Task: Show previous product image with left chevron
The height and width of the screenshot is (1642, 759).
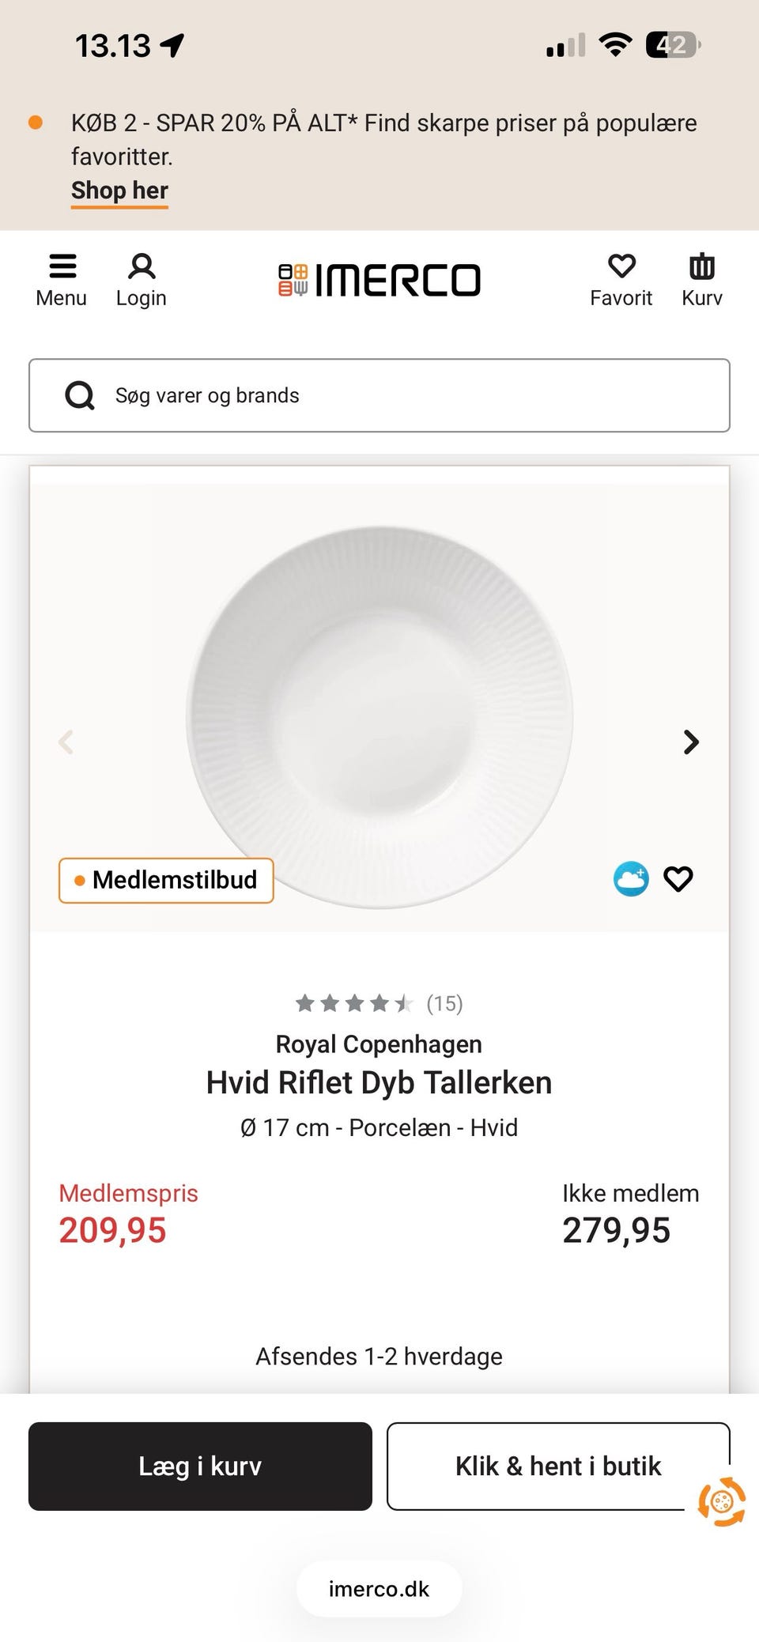Action: point(66,742)
